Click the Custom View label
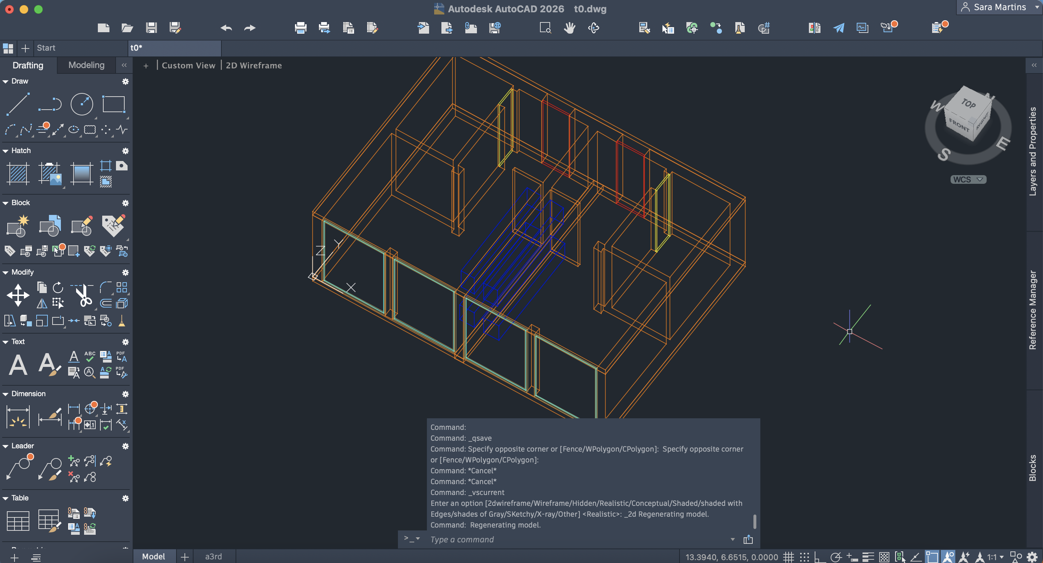Image resolution: width=1043 pixels, height=563 pixels. (188, 65)
